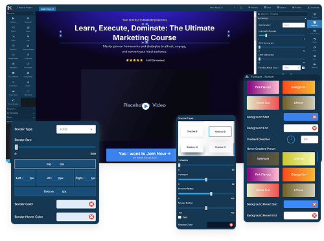
Task: Toggle the Inset checkbox in shadow panel
Action: [x=179, y=217]
